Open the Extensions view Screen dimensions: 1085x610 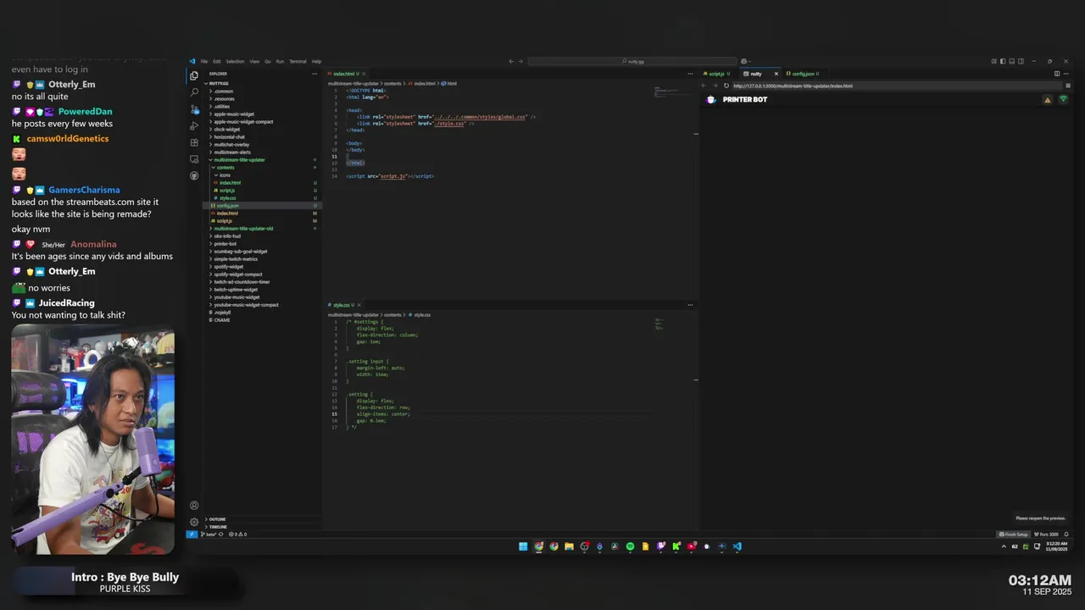click(x=194, y=142)
